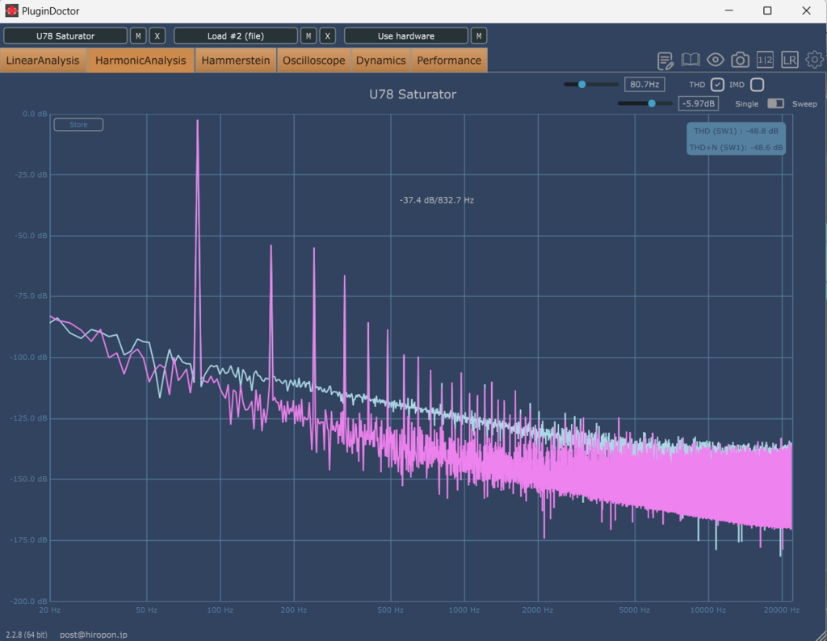Click the U78 Saturator graph title
The width and height of the screenshot is (827, 641).
click(413, 94)
